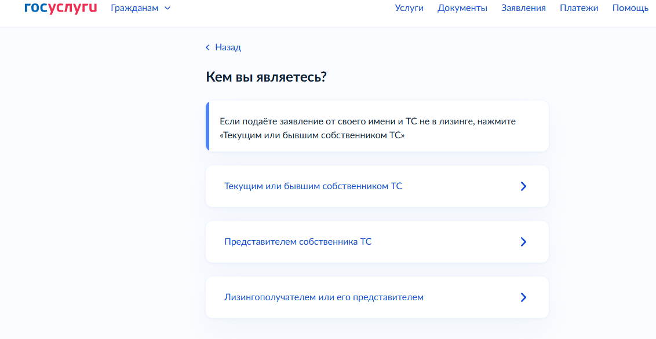
Task: Click the arrow on Лизингополучателем или его представителем
Action: [523, 297]
